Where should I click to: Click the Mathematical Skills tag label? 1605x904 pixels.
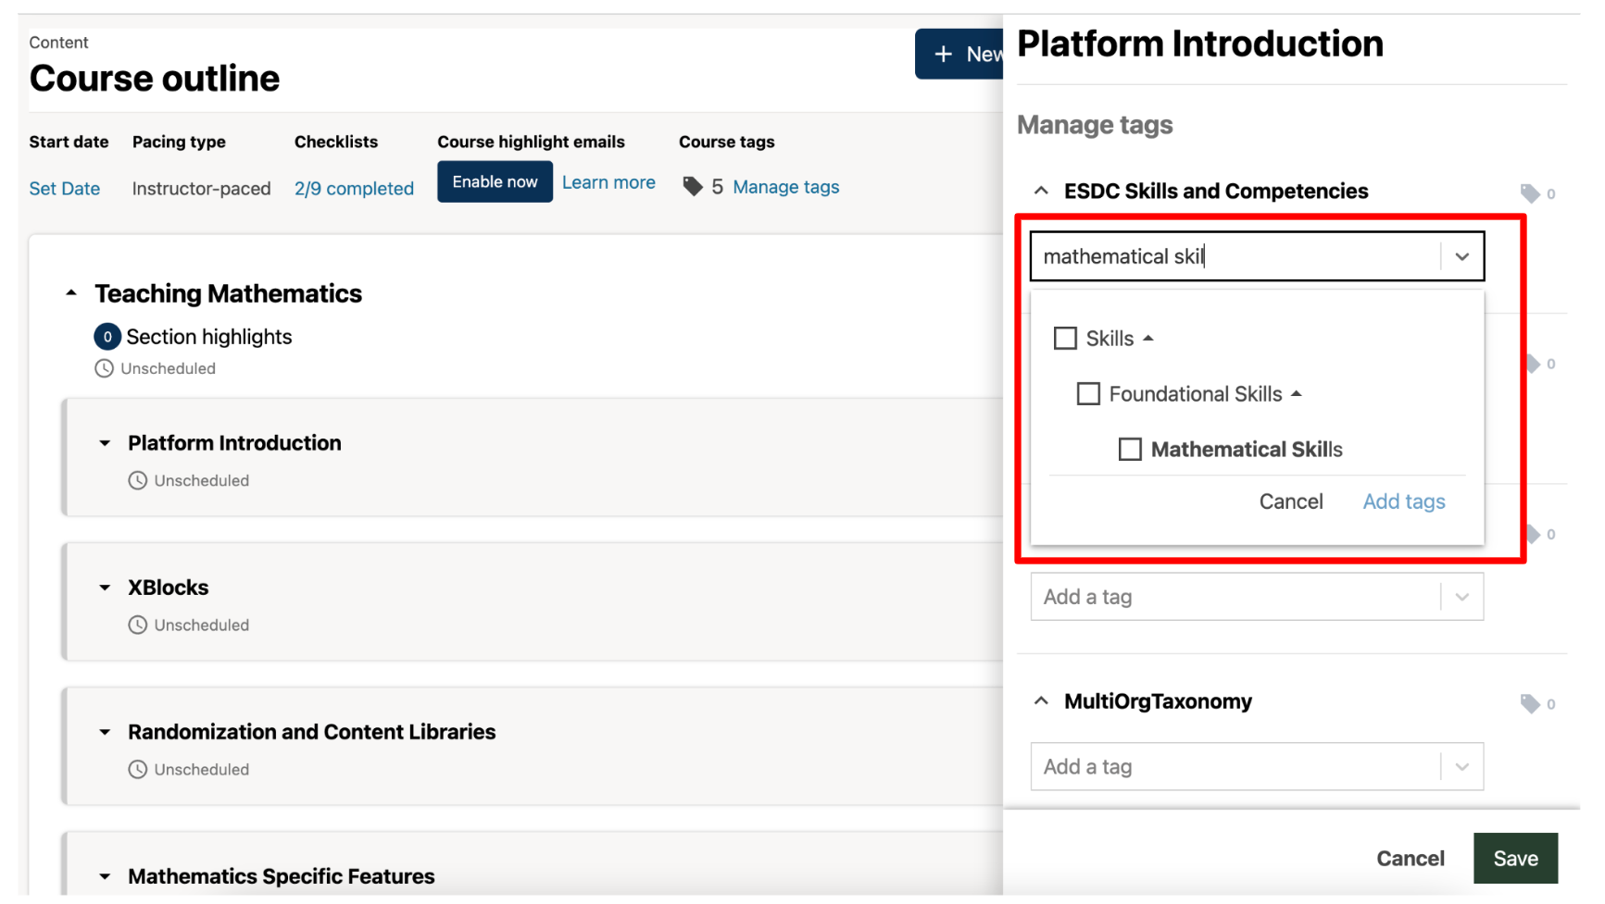tap(1246, 449)
